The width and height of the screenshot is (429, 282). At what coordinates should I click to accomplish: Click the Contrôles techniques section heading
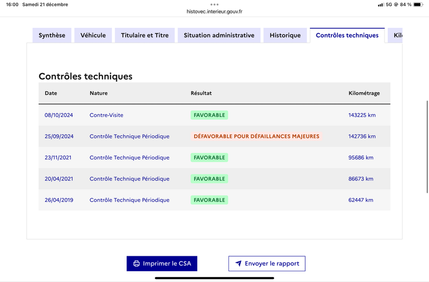85,76
